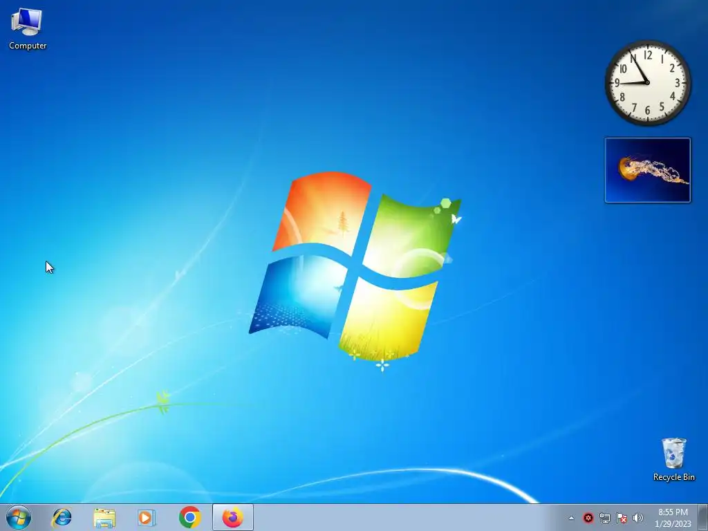Screen dimensions: 708x531
Task: Click the red round tray icon
Action: point(588,518)
